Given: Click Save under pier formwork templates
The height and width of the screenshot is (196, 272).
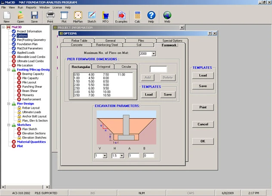Looking at the screenshot, I should (x=168, y=95).
